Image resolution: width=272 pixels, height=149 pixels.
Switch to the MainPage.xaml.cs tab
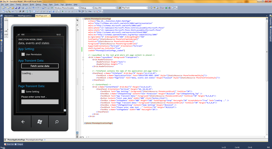25,16
